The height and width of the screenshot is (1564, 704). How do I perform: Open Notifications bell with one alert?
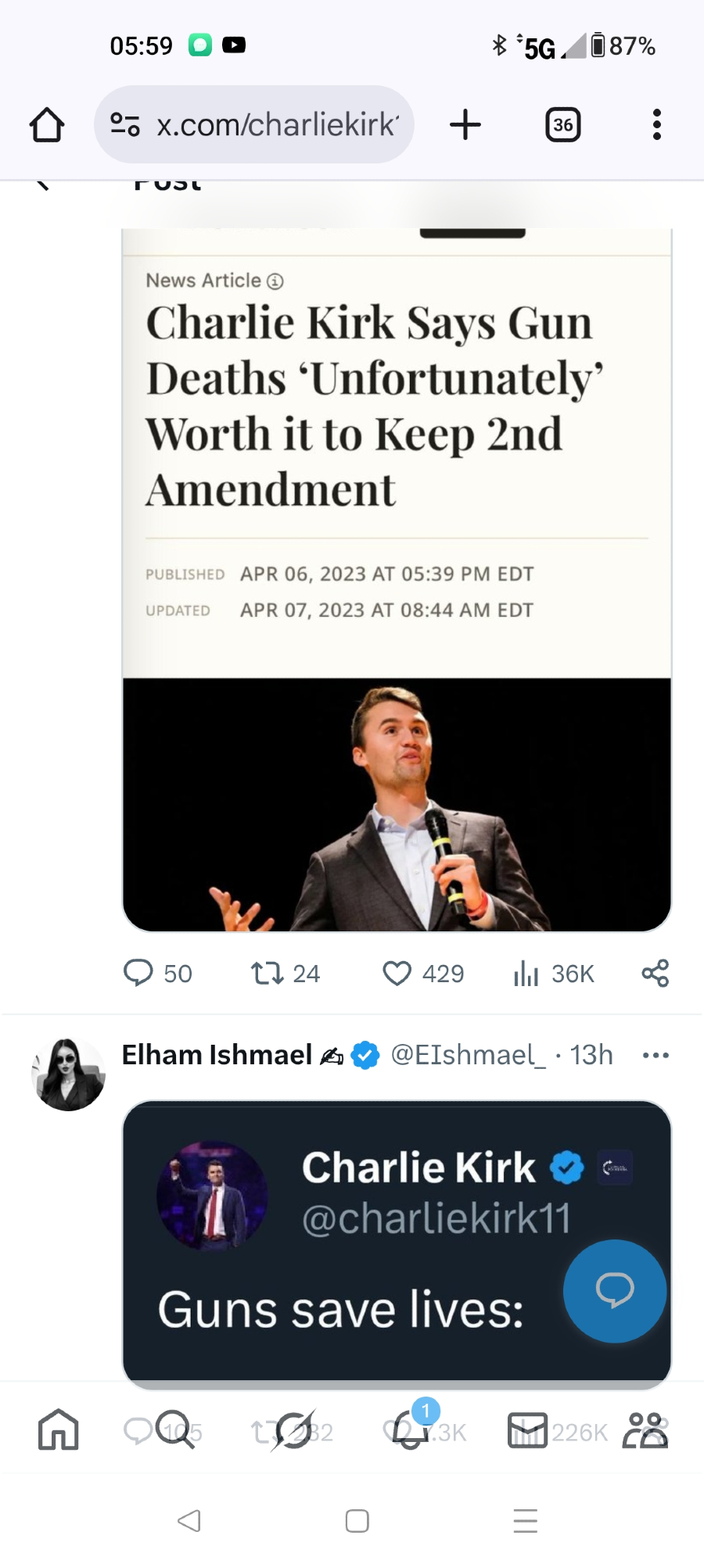(x=411, y=1431)
